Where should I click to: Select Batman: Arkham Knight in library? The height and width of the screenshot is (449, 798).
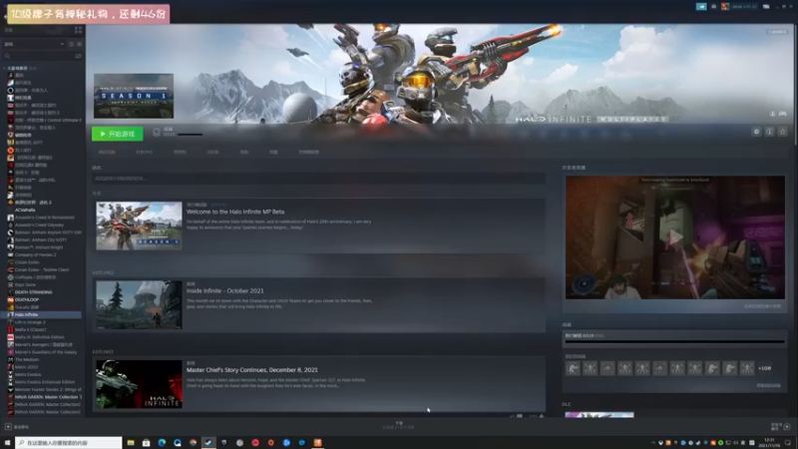tap(39, 247)
